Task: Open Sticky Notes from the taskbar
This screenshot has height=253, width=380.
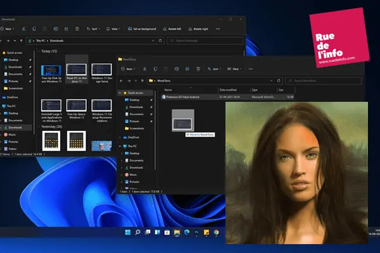Action: [206, 232]
